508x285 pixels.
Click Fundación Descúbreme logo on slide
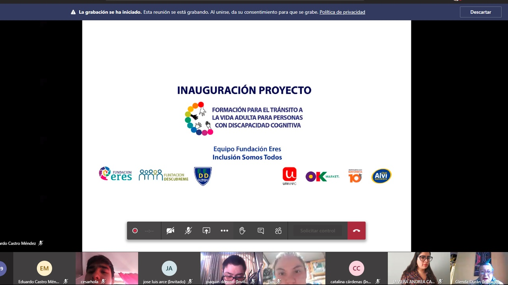pos(164,175)
